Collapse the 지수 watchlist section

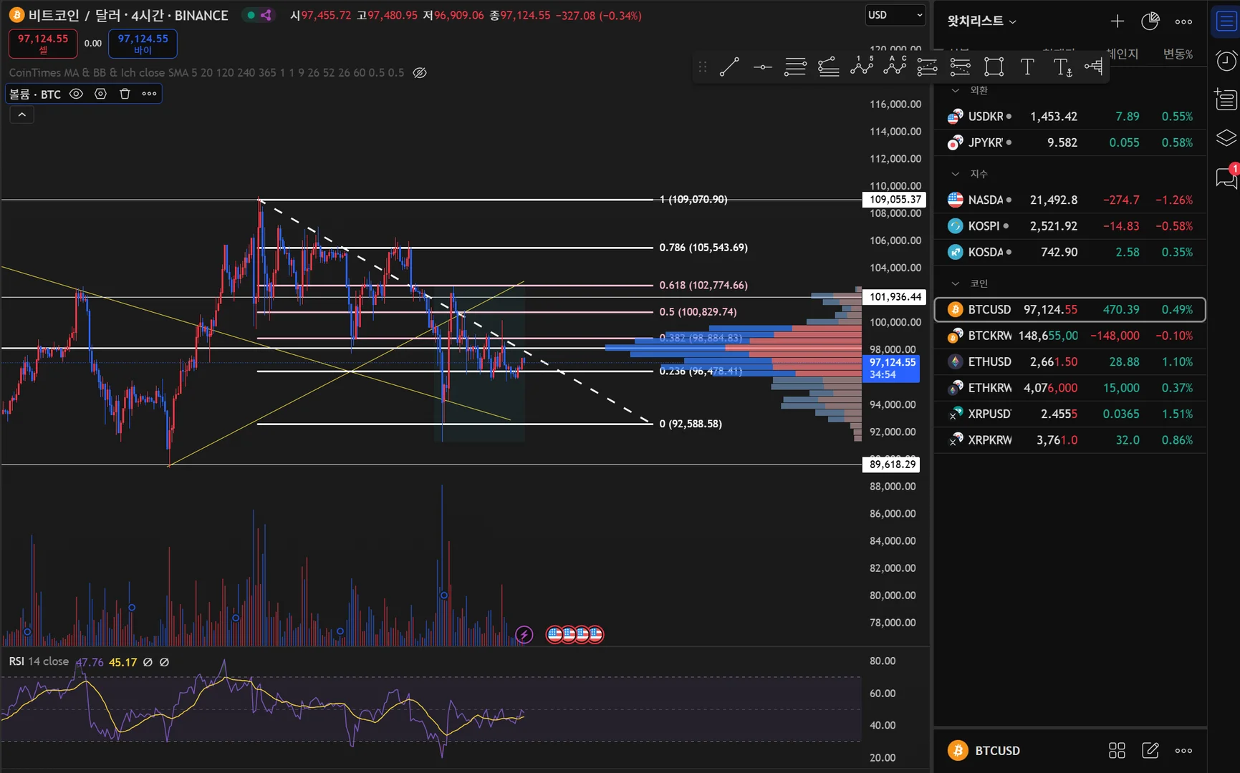pyautogui.click(x=955, y=174)
